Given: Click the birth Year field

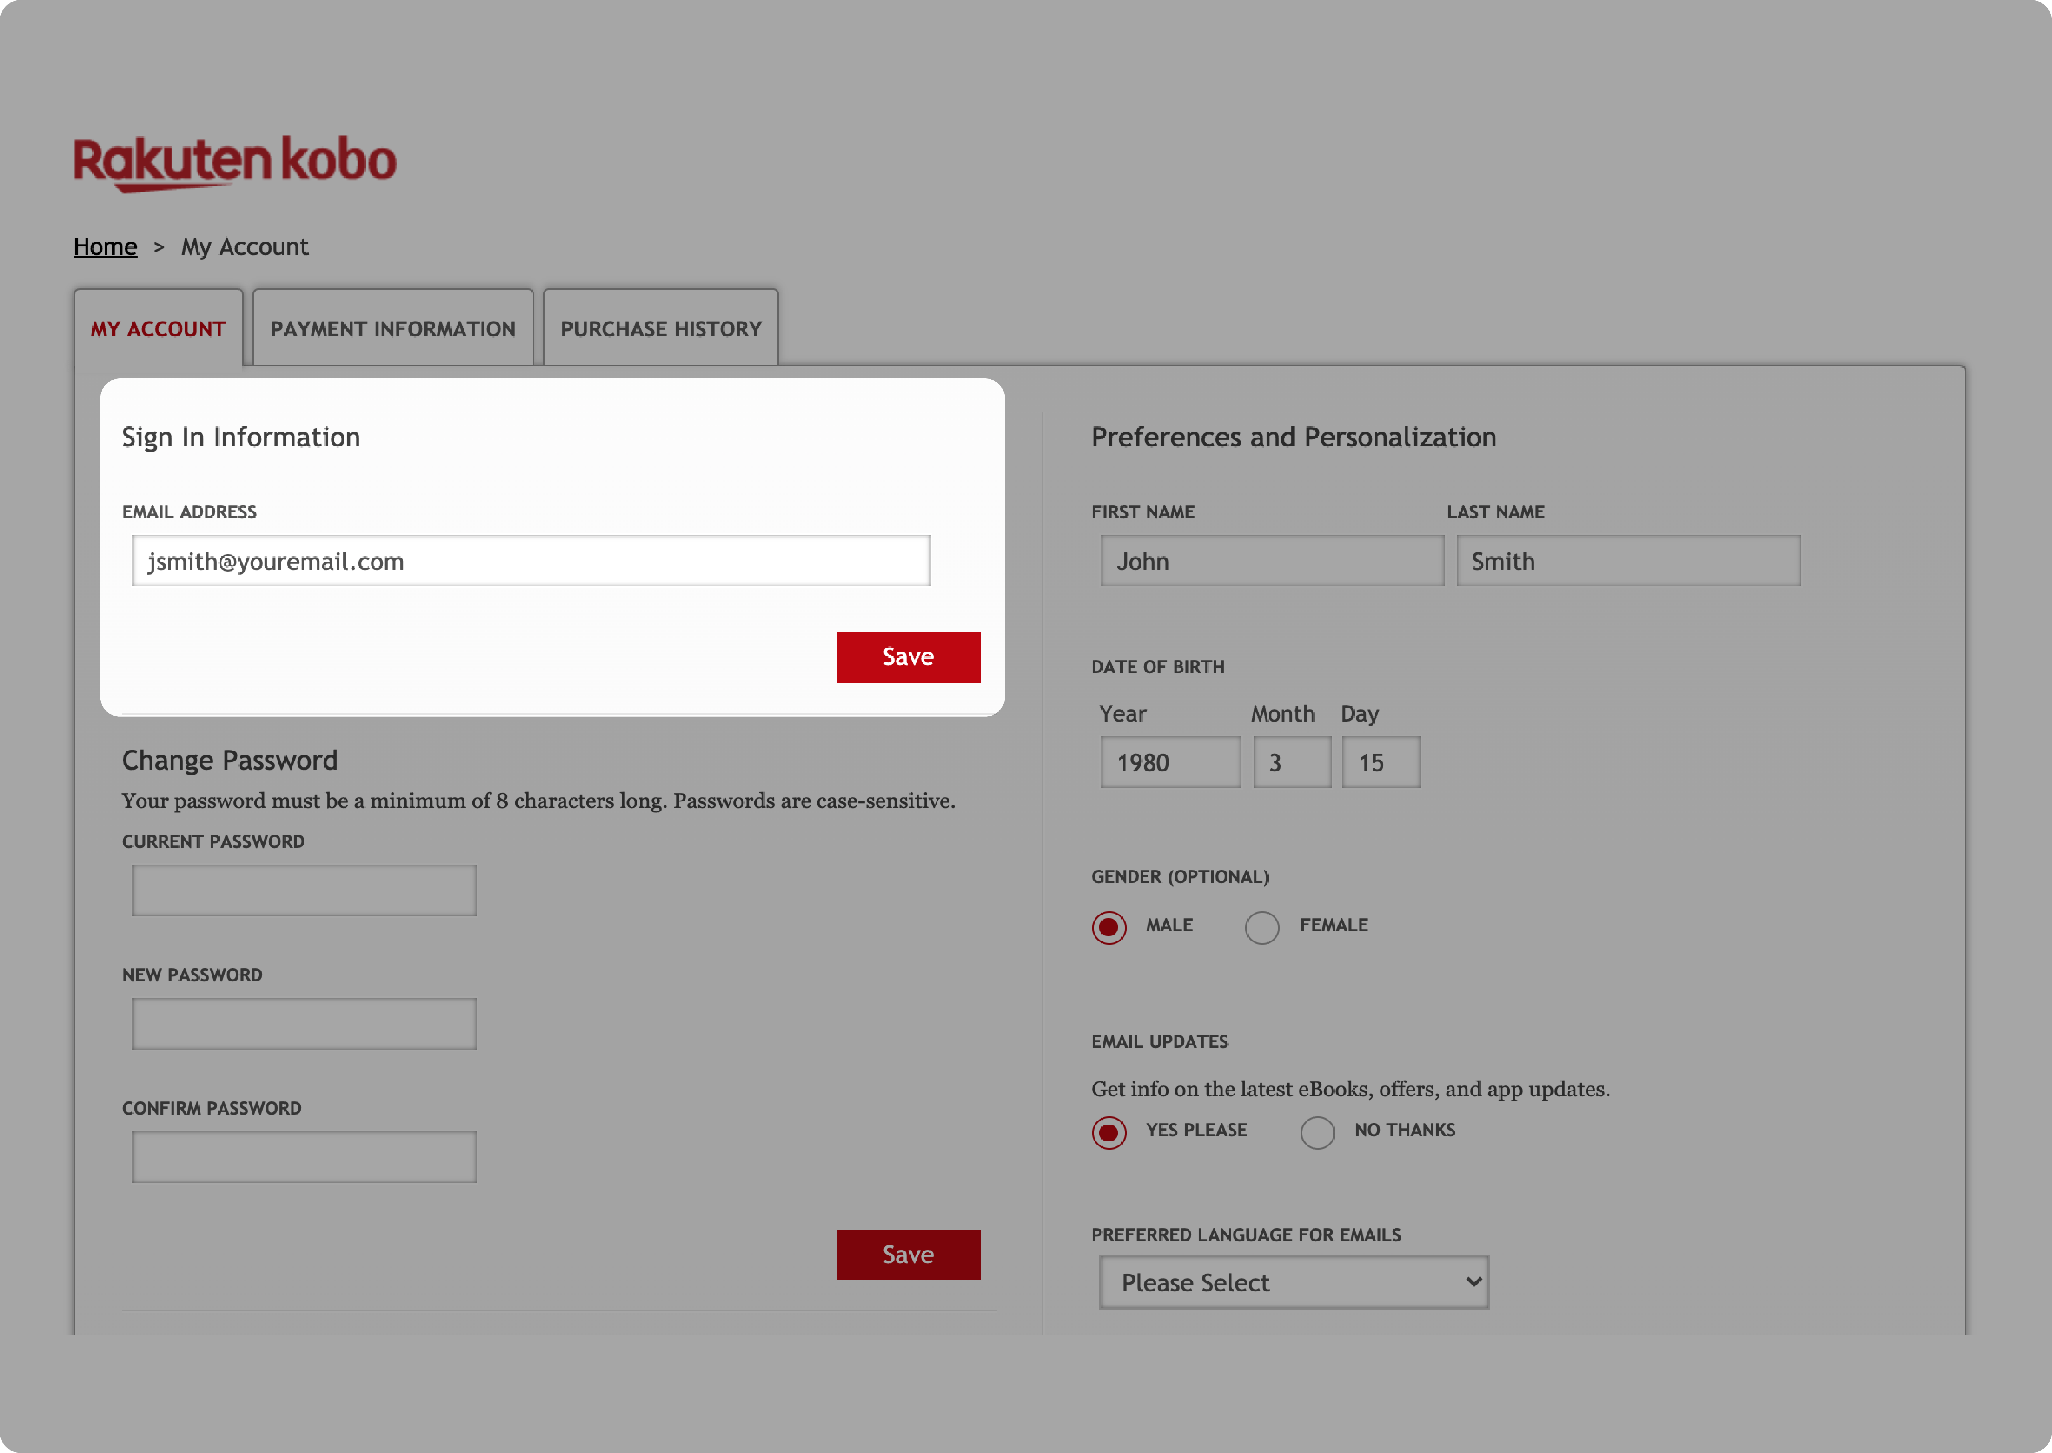Looking at the screenshot, I should 1170,762.
